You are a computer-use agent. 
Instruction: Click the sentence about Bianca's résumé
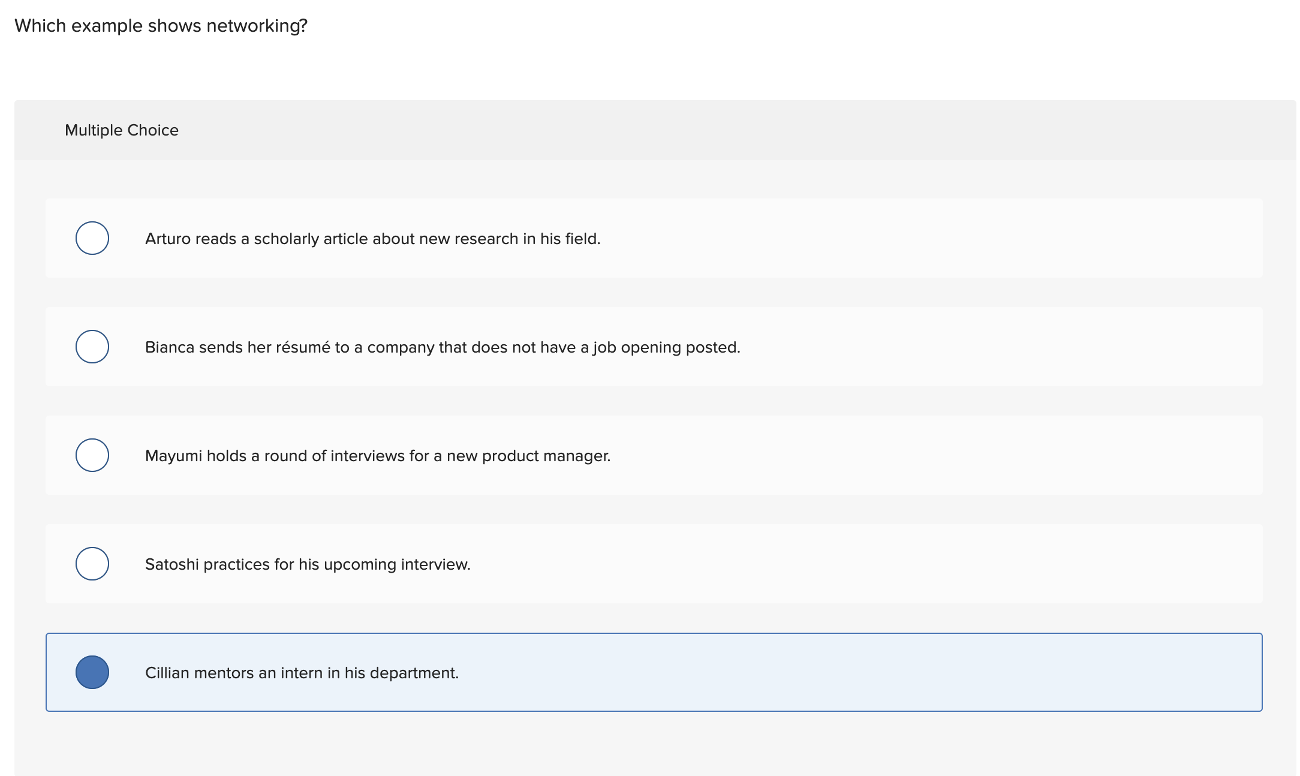coord(443,347)
